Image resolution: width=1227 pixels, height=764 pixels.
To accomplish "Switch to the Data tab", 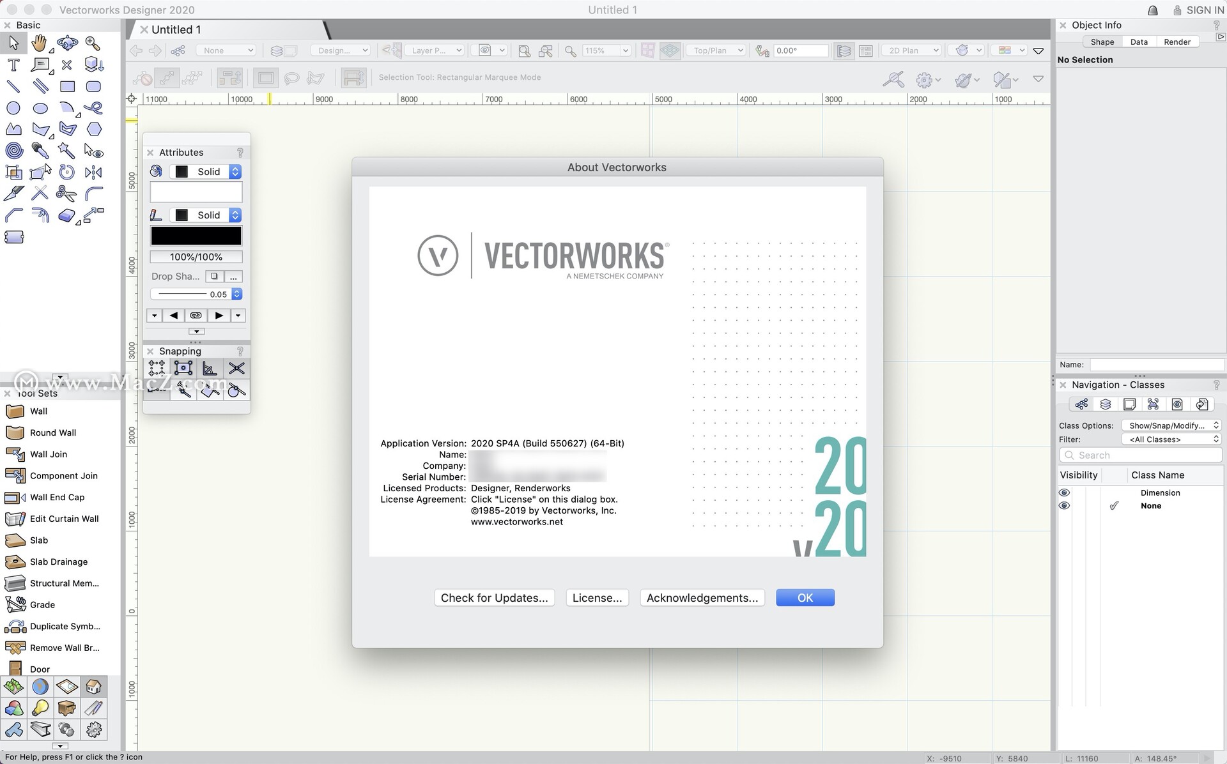I will tap(1139, 42).
